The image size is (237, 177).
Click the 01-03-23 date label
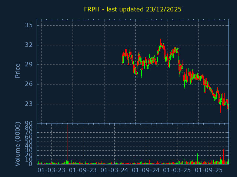click(51, 170)
